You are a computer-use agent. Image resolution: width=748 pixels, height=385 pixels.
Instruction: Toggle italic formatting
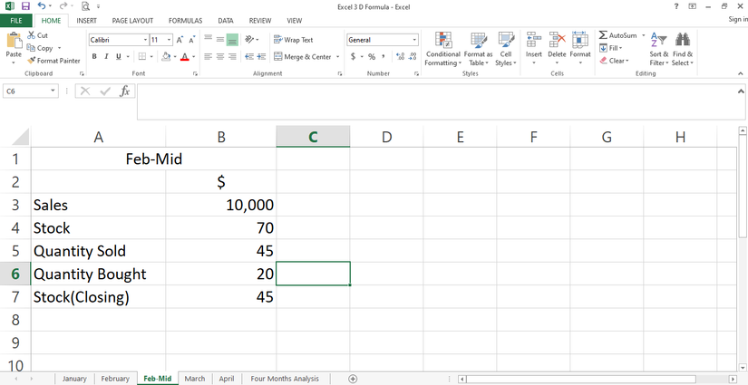click(x=106, y=56)
